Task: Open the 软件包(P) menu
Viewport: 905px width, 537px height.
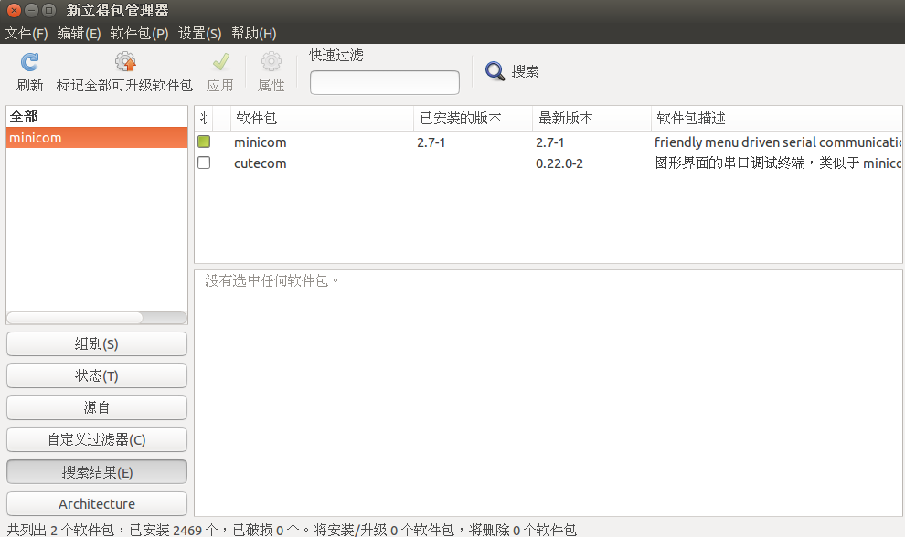Action: click(x=139, y=34)
